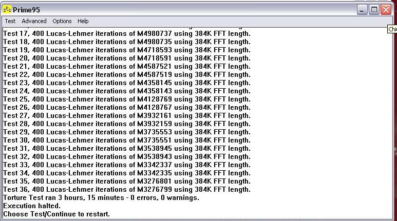Screen dimensions: 397x221
Task: Select the Test 31 M3538945 line
Action: point(126,148)
